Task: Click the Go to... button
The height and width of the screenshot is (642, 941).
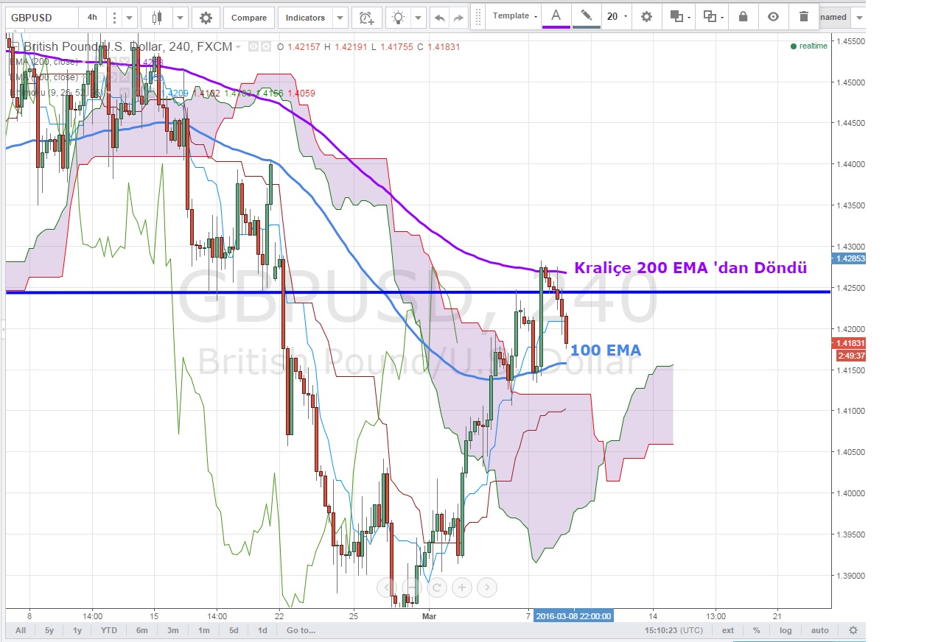Action: pyautogui.click(x=301, y=630)
